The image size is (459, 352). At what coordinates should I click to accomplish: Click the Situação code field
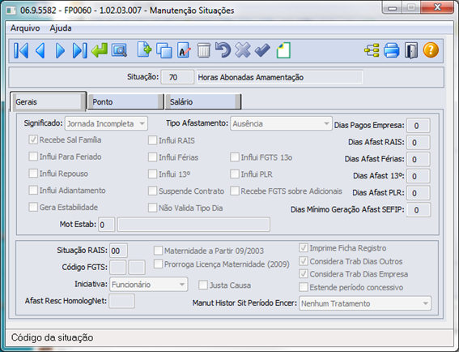[177, 77]
